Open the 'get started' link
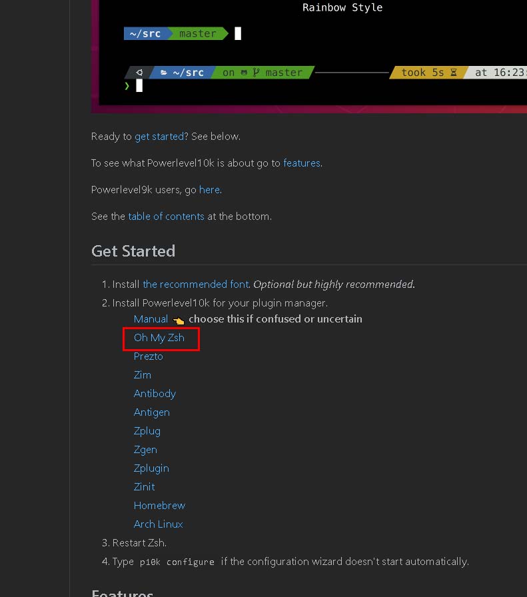Screen dimensions: 527x597 click(159, 137)
